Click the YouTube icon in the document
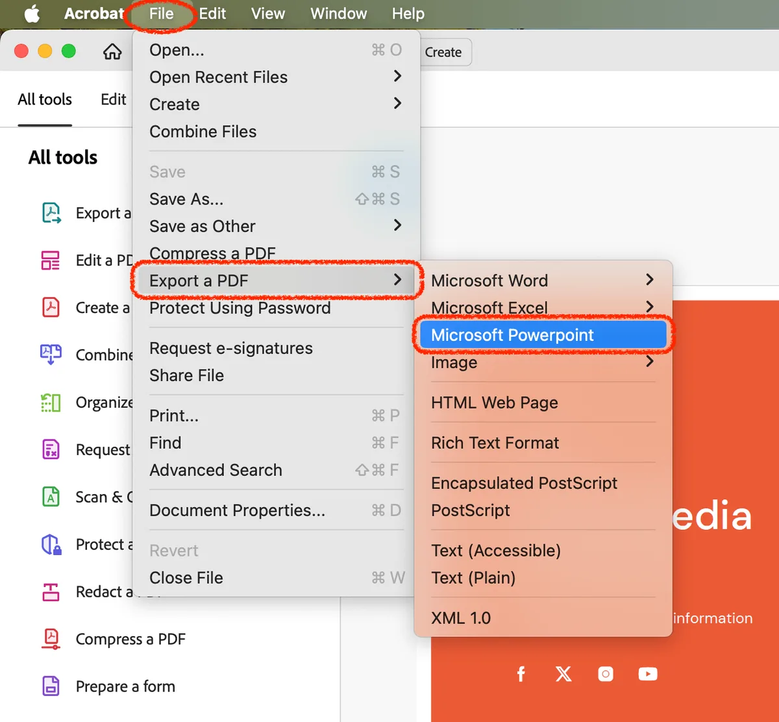Screen dimensions: 779x722 tap(647, 674)
